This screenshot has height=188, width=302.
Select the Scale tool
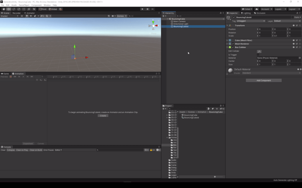(19, 9)
